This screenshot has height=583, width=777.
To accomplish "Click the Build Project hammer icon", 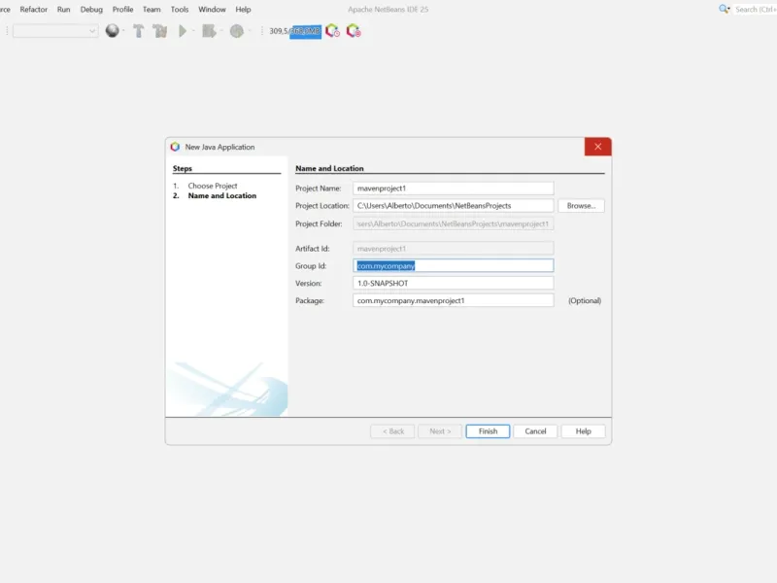I will tap(139, 31).
